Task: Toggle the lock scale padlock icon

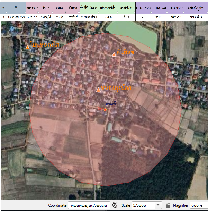Action: tap(168, 205)
